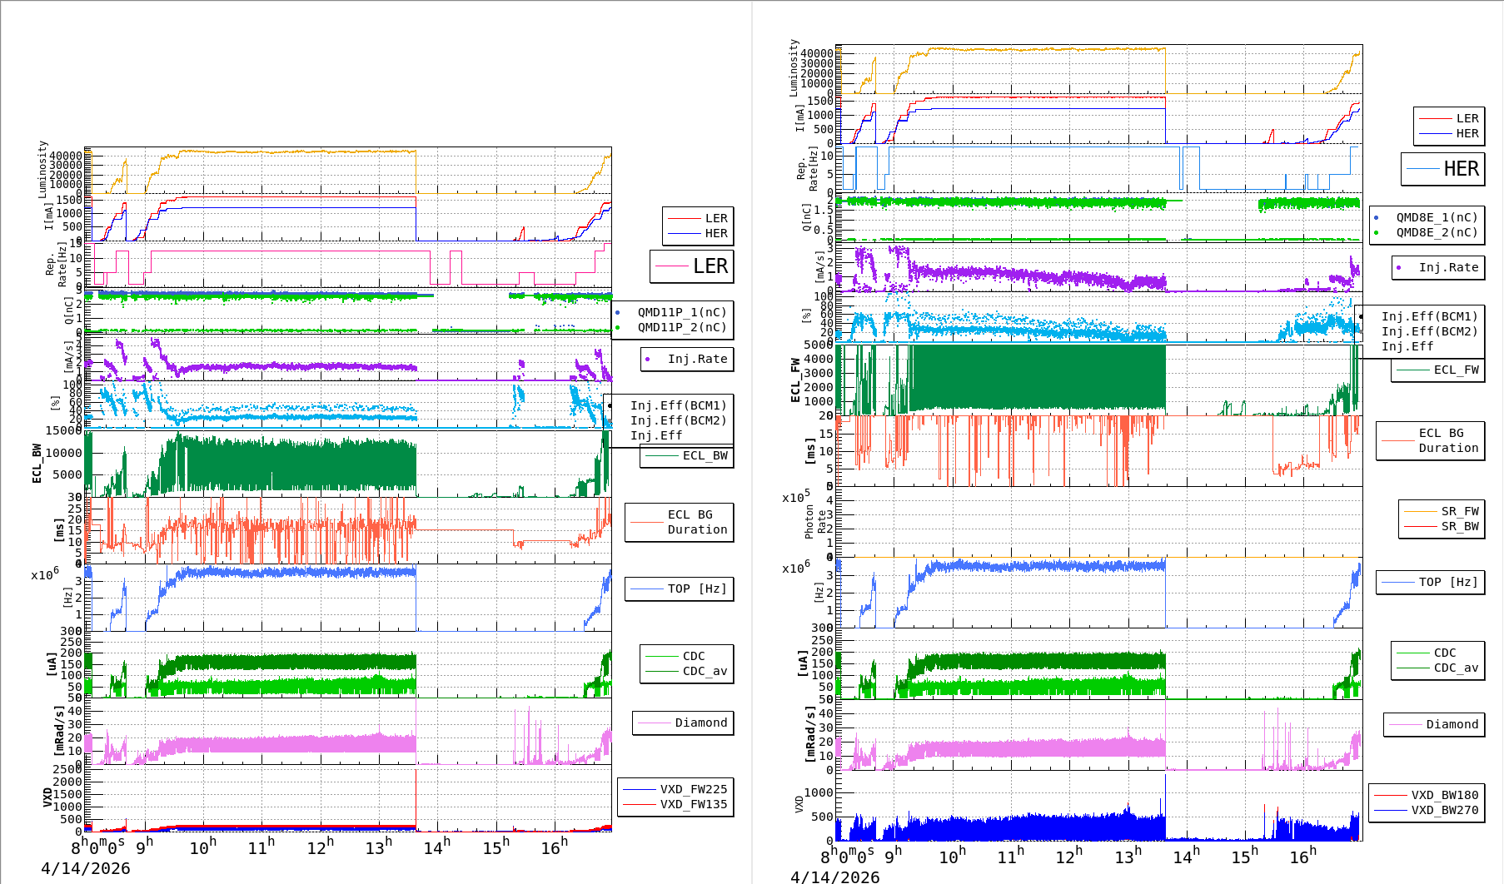Pick the VXD_FW135 legend entry

675,804
